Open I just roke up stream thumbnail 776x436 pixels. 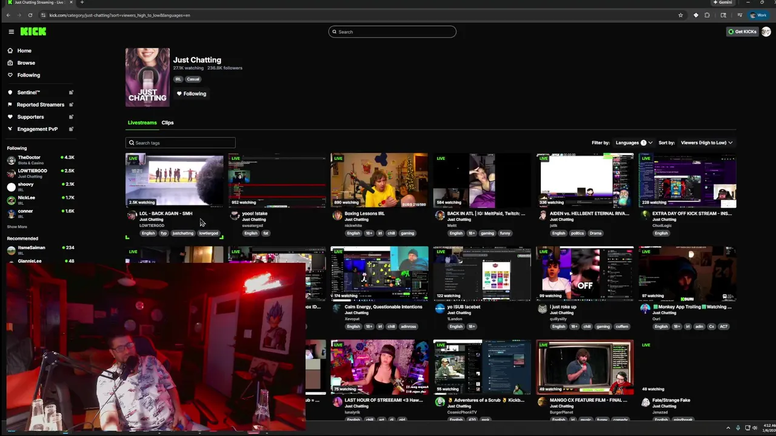[x=585, y=274]
